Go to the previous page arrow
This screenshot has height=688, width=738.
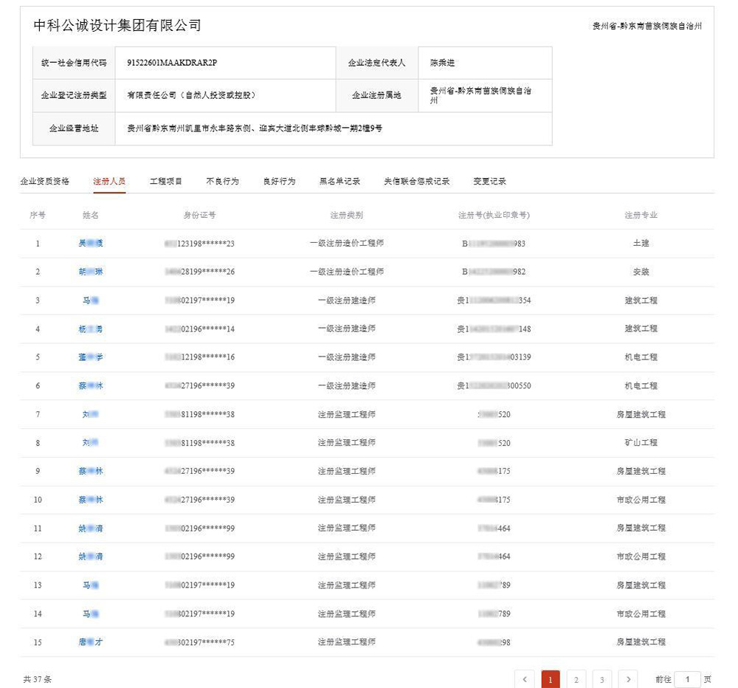click(524, 679)
